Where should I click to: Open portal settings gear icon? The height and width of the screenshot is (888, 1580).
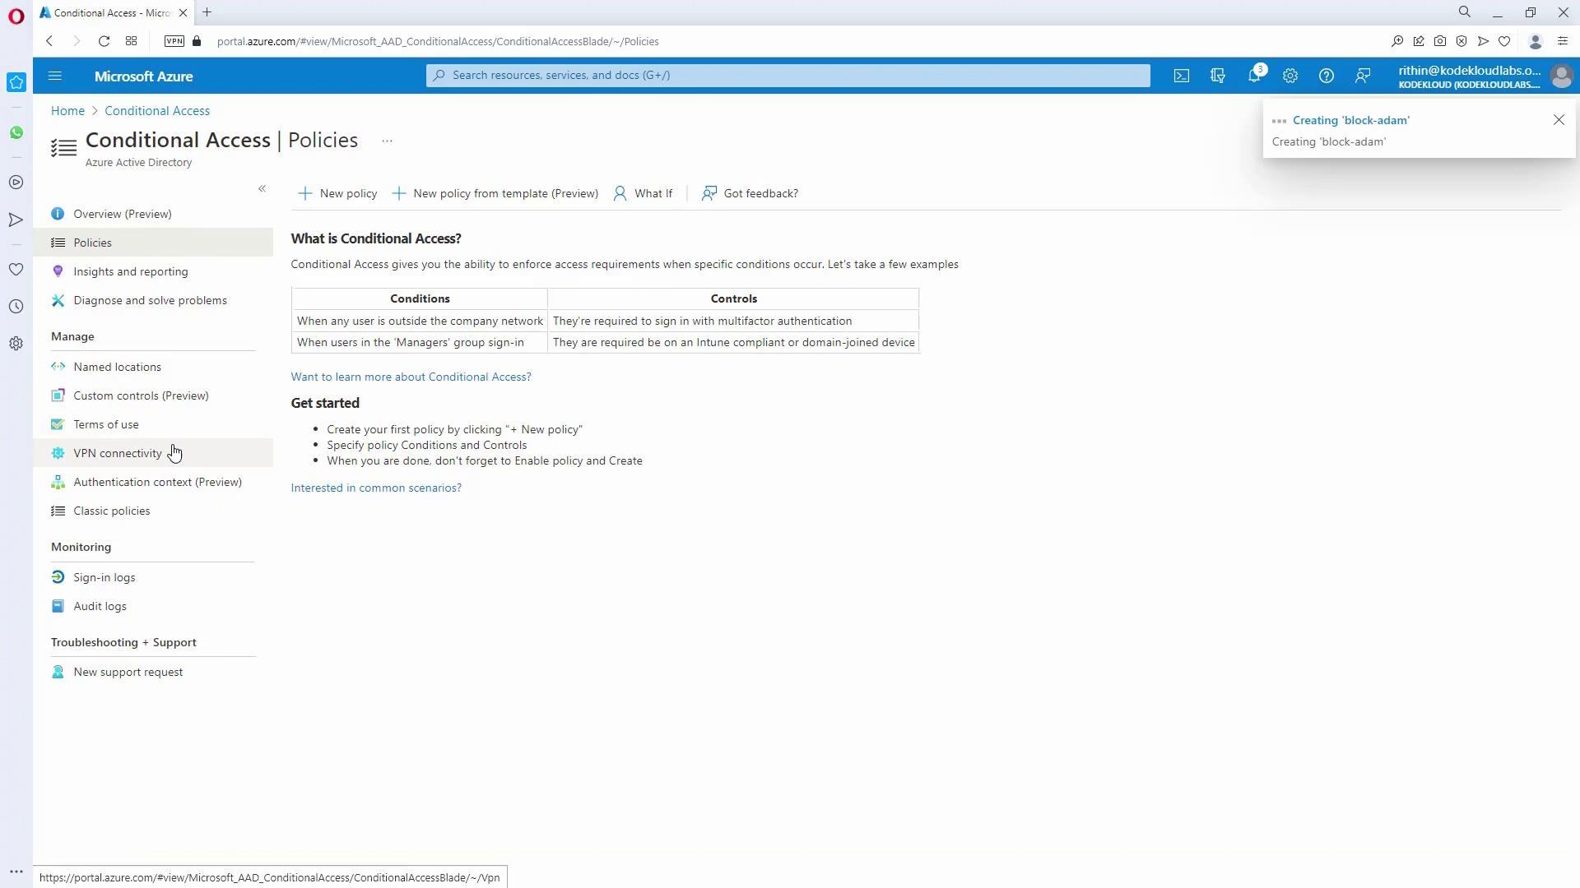click(x=1290, y=76)
